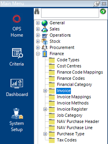Open Finance Codes text entry
Screen dimensions: 108x144
tap(71, 78)
